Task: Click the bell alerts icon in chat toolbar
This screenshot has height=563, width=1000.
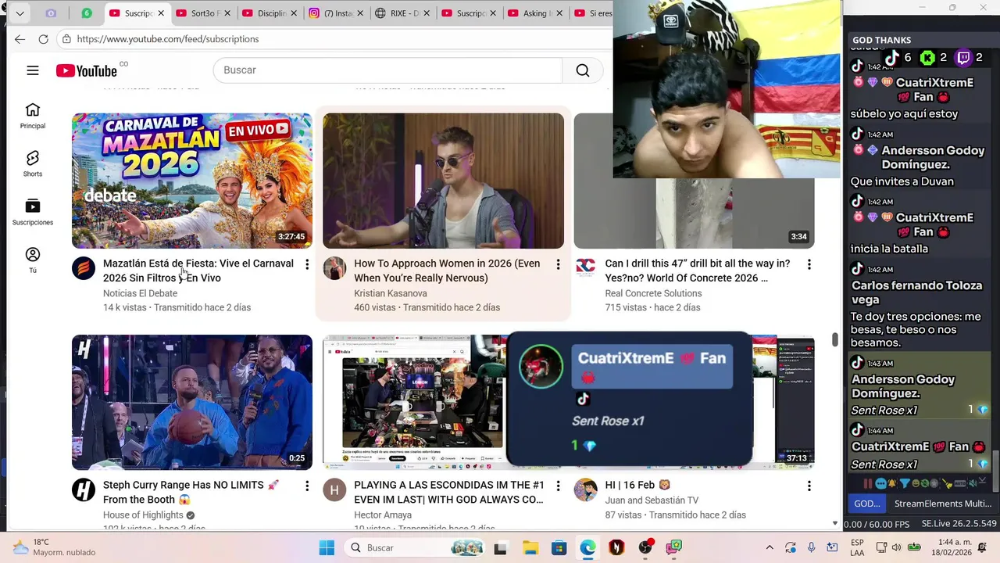Action: pyautogui.click(x=892, y=483)
